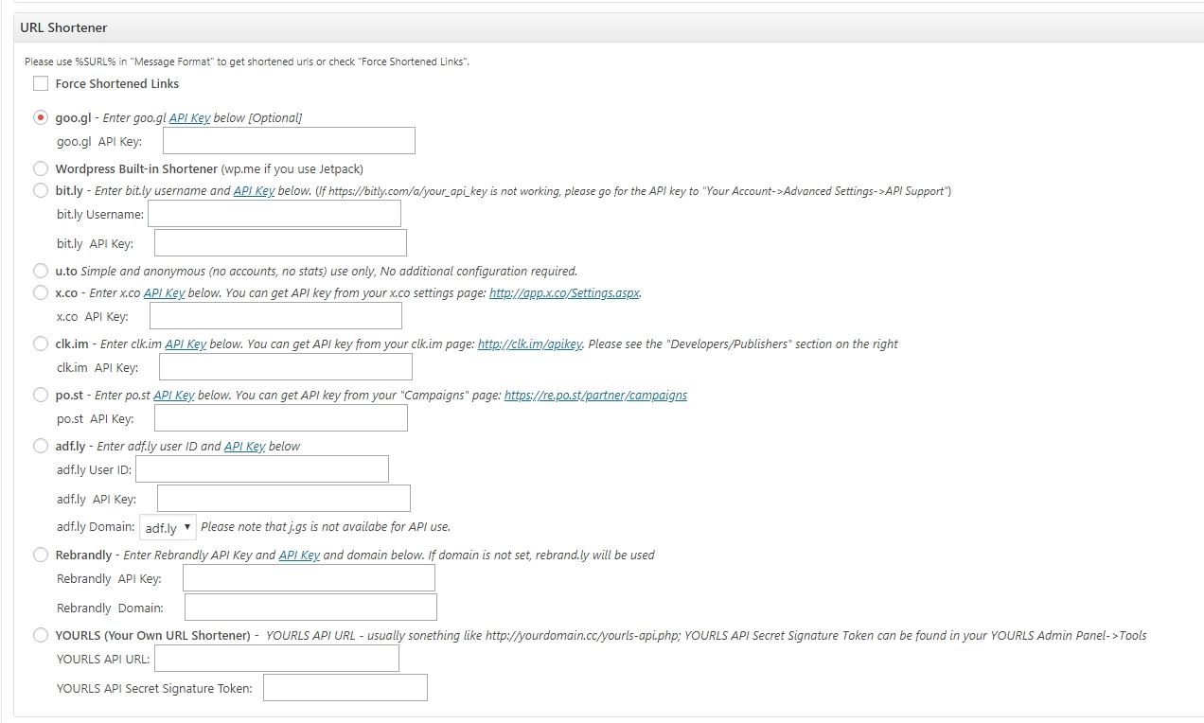Focus YOURLS API Secret Signature Token field
The height and width of the screenshot is (723, 1204).
tap(345, 687)
